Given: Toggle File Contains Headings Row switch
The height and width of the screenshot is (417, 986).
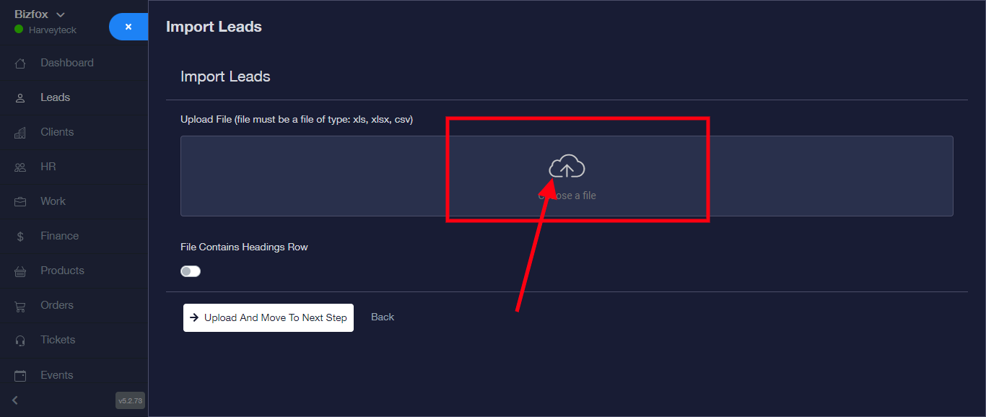Looking at the screenshot, I should 191,271.
